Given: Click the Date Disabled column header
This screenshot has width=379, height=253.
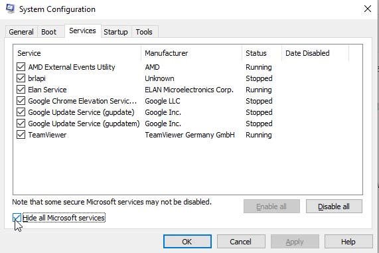Looking at the screenshot, I should click(x=315, y=53).
